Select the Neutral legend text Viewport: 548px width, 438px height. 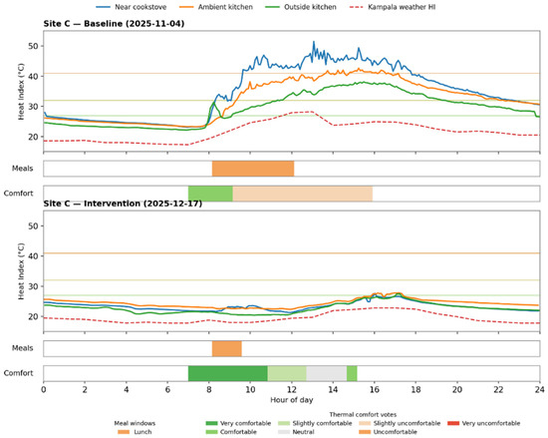303,432
